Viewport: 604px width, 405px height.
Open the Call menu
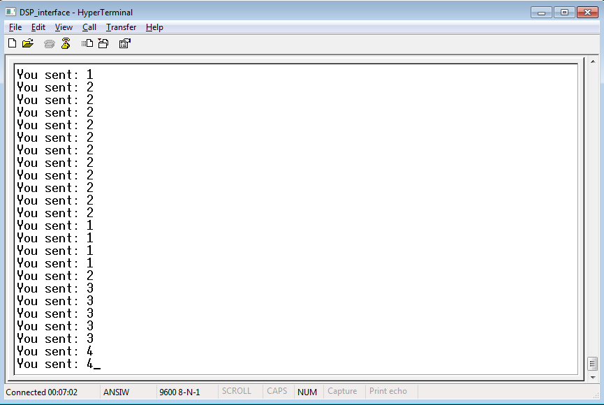coord(89,27)
